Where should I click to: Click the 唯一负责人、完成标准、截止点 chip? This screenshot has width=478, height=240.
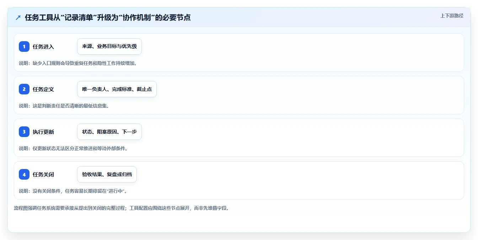coord(117,89)
